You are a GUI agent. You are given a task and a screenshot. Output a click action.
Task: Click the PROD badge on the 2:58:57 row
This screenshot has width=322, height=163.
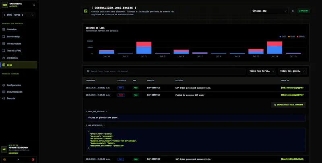tap(136, 95)
